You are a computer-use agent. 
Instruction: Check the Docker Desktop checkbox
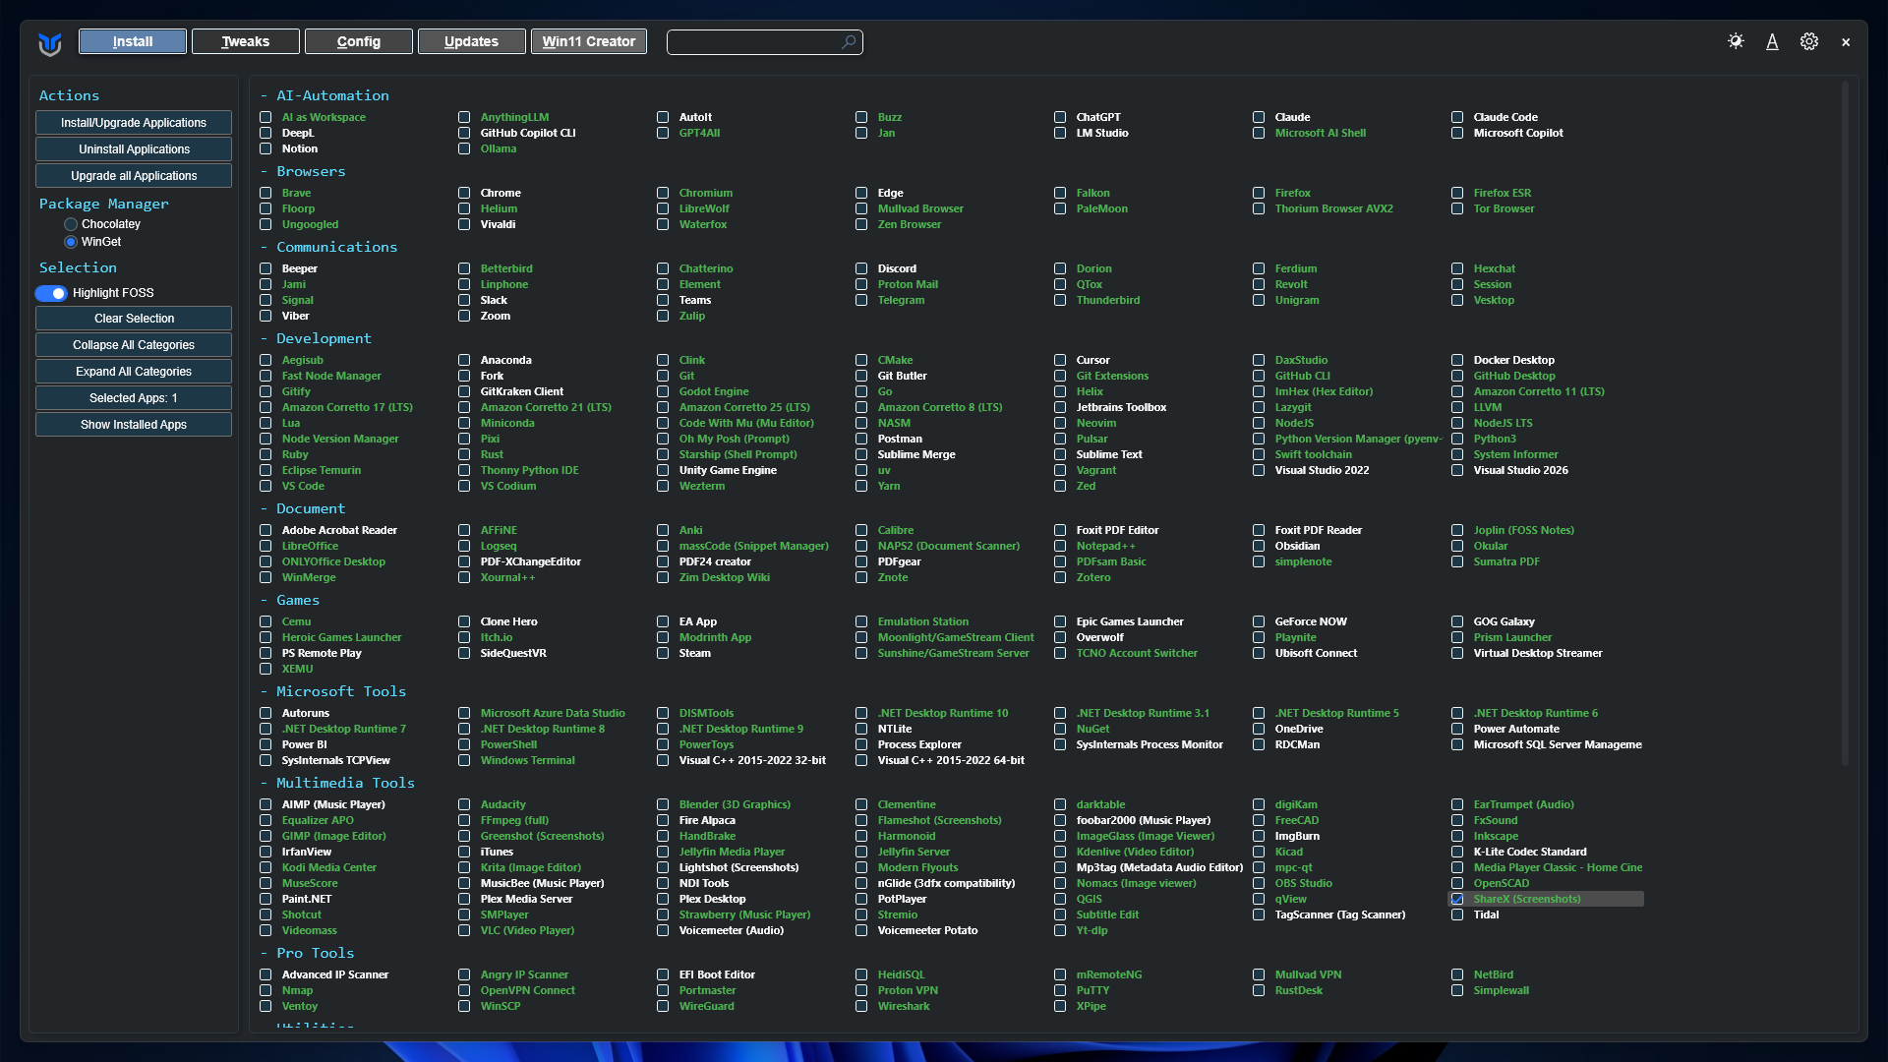[1457, 360]
